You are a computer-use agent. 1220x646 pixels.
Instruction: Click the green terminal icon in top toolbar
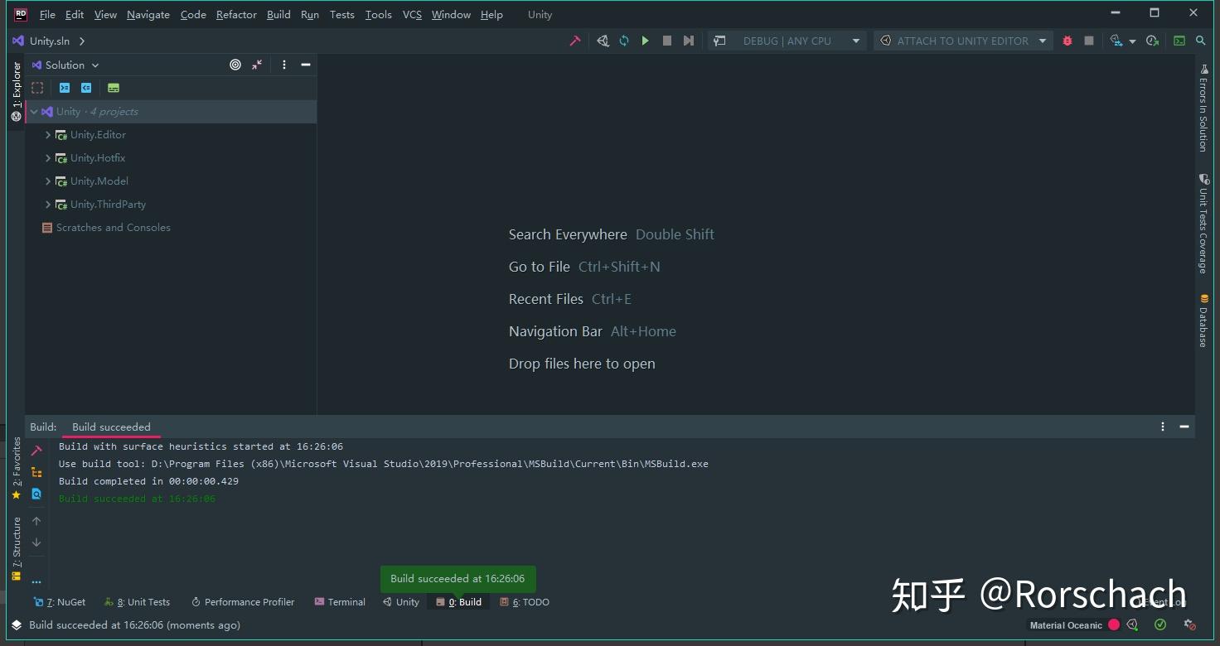(x=1179, y=41)
